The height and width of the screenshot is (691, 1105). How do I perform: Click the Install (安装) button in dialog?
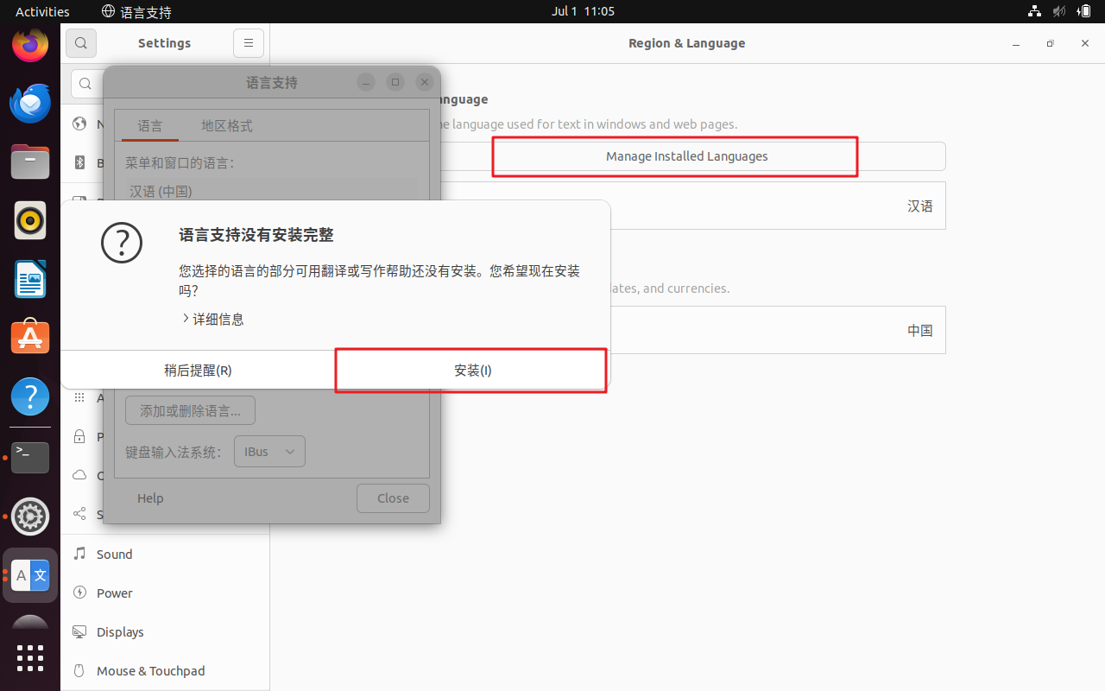(x=471, y=370)
